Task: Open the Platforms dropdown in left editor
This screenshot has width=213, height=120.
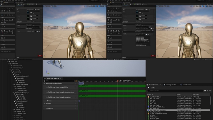Action: point(38,4)
